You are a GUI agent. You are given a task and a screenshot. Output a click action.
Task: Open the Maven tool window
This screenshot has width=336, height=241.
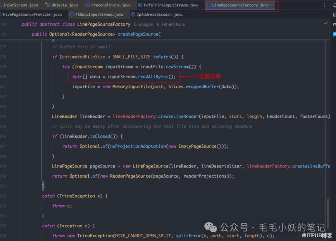pyautogui.click(x=334, y=24)
